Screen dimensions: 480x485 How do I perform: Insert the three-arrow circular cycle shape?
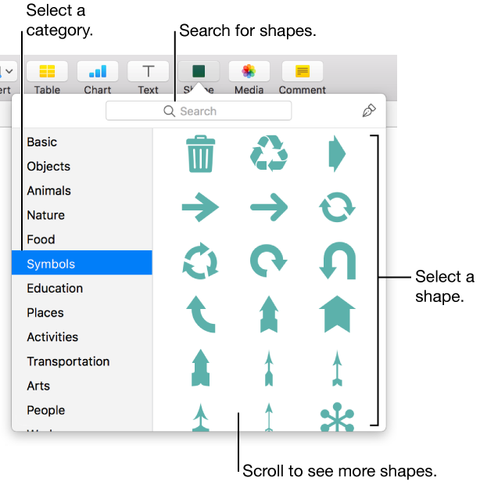click(201, 260)
